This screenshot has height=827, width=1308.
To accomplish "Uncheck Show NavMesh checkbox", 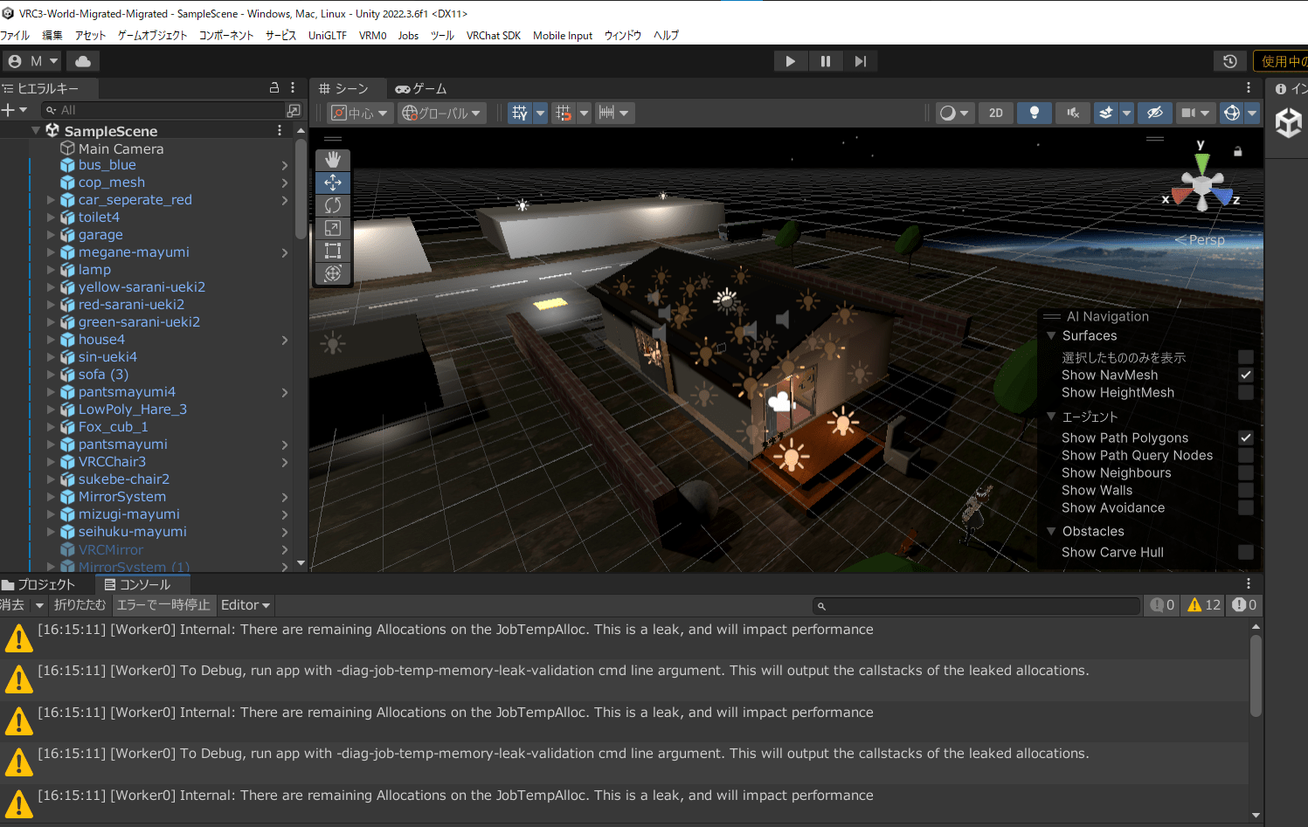I will click(x=1245, y=375).
